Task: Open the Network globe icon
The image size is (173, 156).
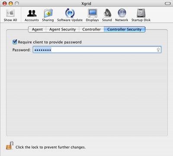Action: click(x=122, y=13)
